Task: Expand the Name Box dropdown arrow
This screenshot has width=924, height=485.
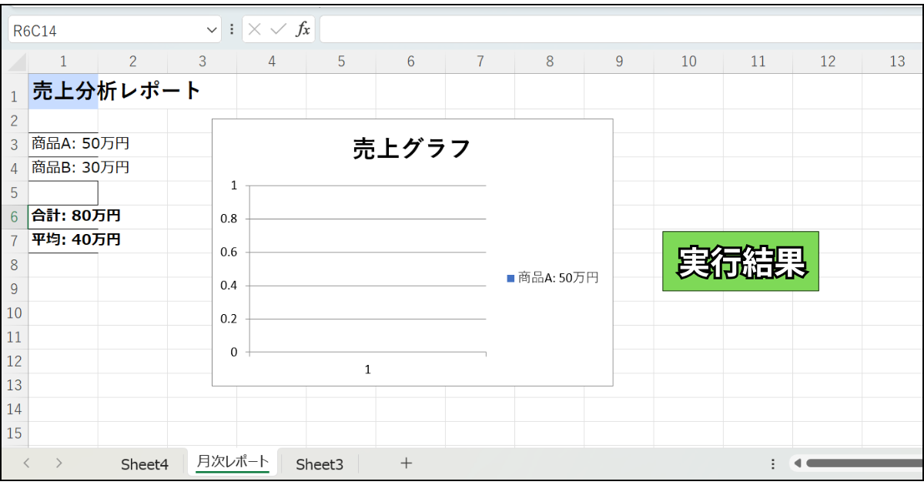Action: point(213,30)
